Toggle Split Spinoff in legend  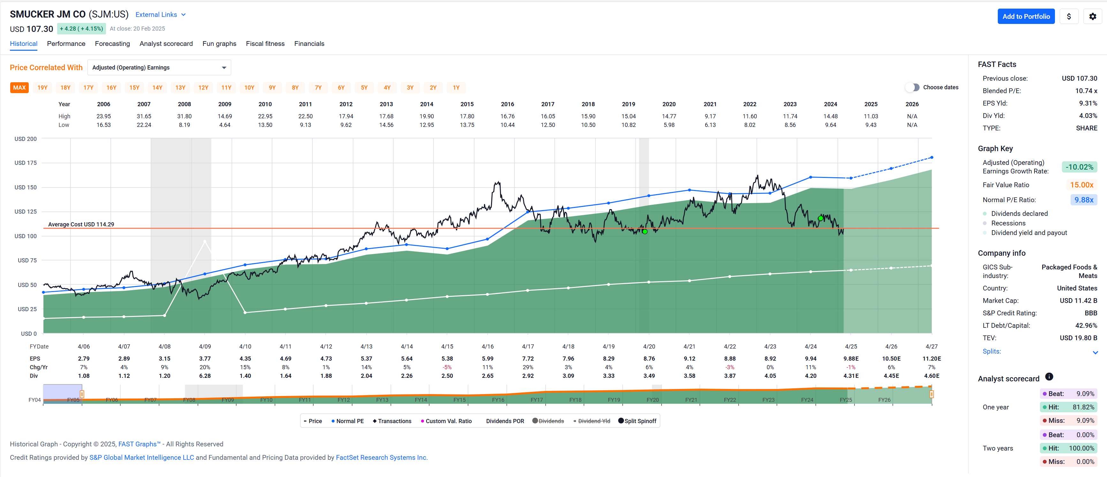point(637,421)
